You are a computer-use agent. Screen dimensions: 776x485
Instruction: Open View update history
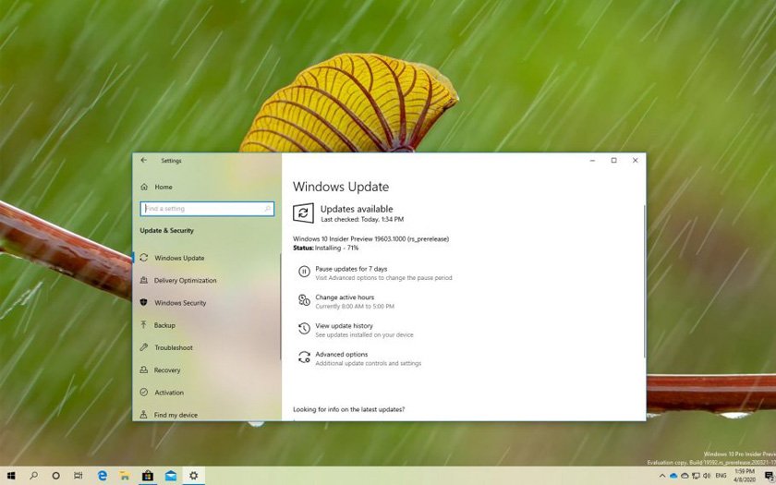tap(344, 326)
